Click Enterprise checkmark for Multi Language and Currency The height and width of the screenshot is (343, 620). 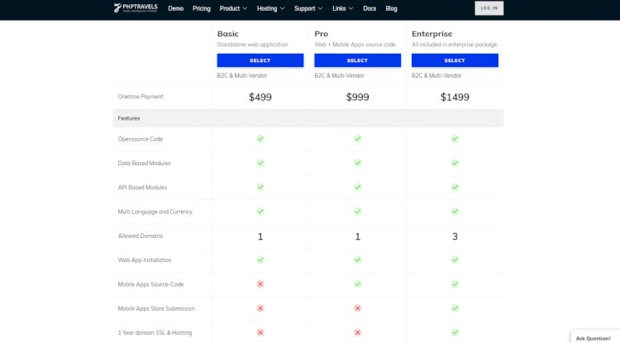pyautogui.click(x=455, y=212)
